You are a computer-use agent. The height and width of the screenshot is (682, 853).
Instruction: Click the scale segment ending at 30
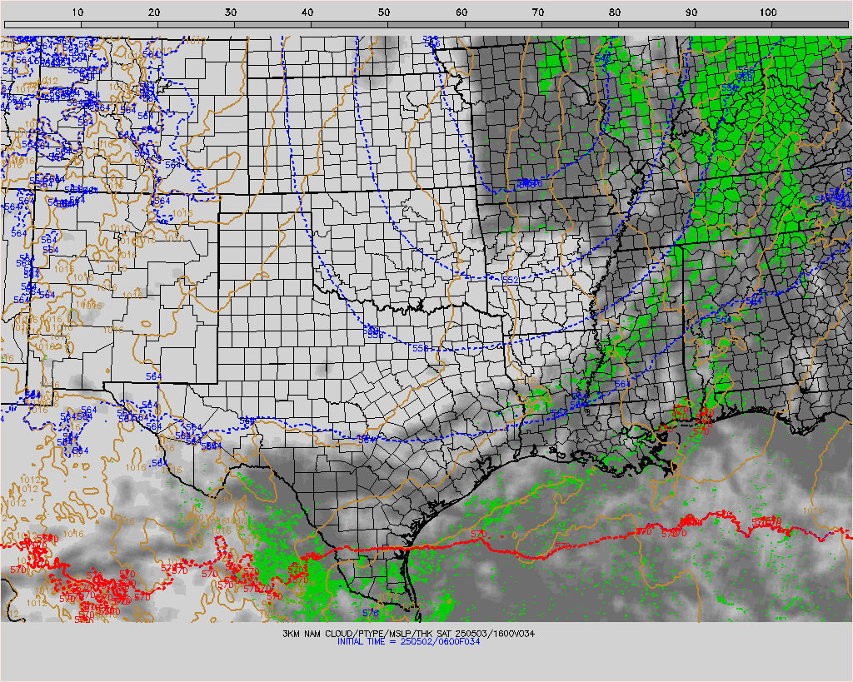tap(197, 24)
